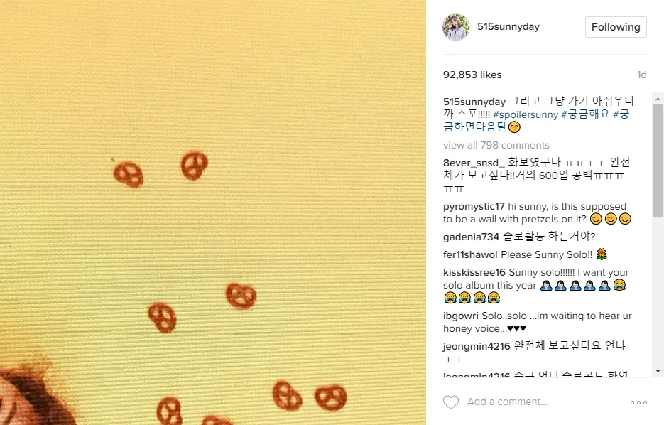Image resolution: width=664 pixels, height=425 pixels.
Task: Open the #궁금해요 hashtag link
Action: 585,114
